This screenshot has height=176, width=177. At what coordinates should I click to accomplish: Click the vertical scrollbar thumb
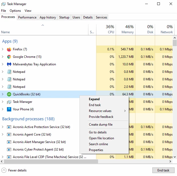[175, 43]
